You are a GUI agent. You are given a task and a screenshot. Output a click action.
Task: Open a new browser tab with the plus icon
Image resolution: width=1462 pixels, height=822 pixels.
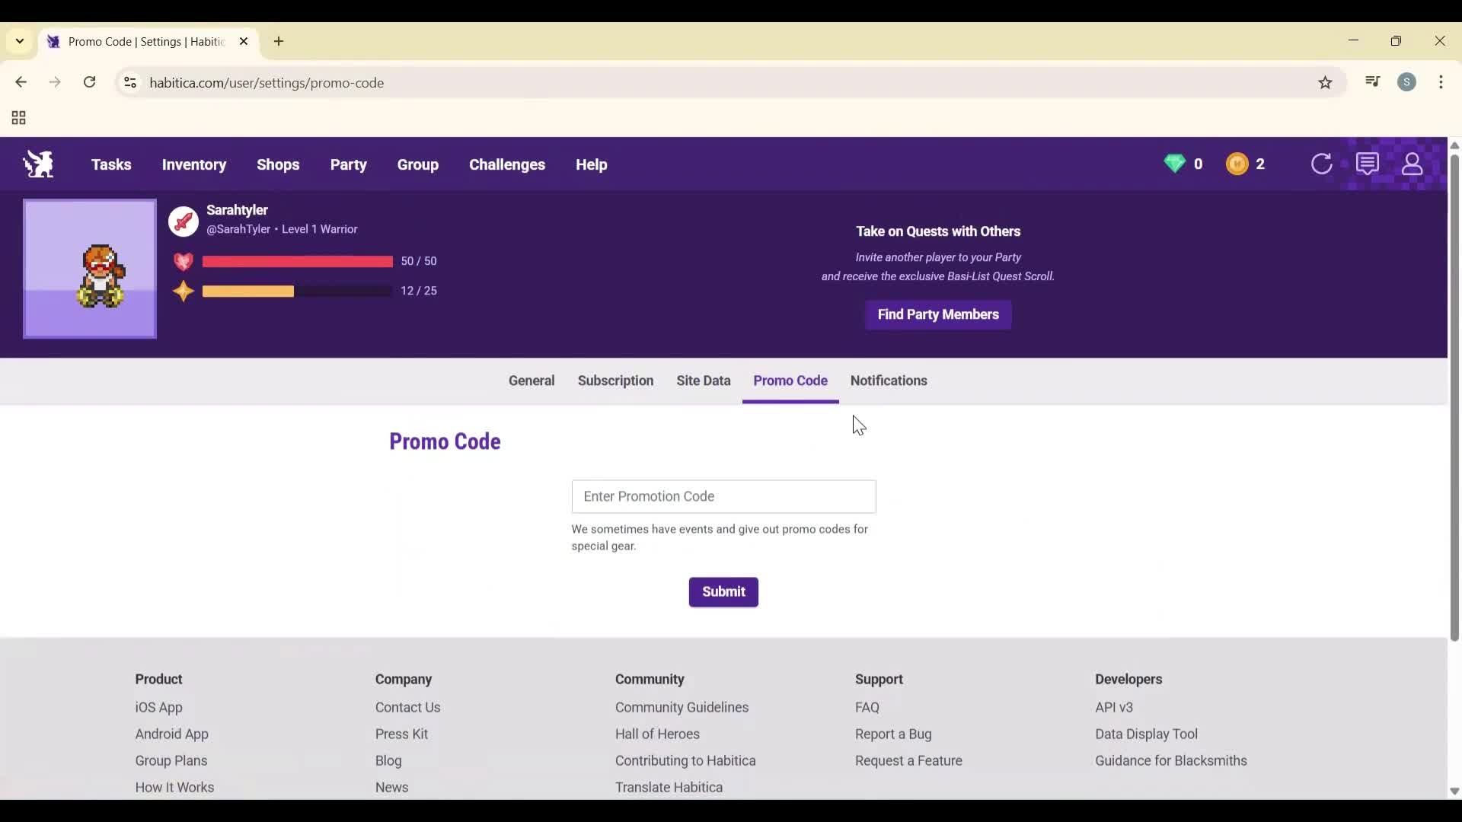(x=279, y=42)
